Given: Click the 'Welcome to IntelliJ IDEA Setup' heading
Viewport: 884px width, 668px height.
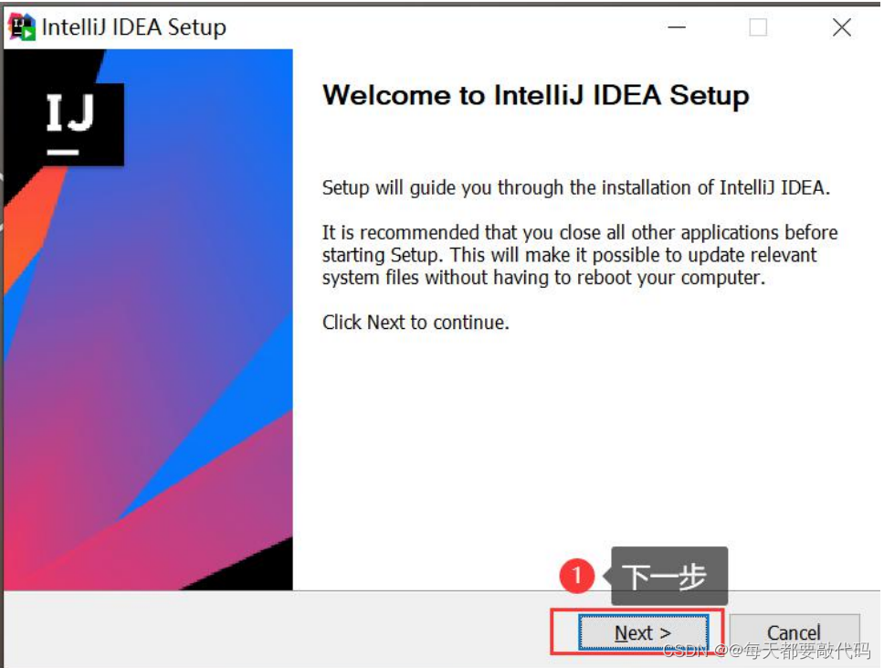Looking at the screenshot, I should click(535, 95).
